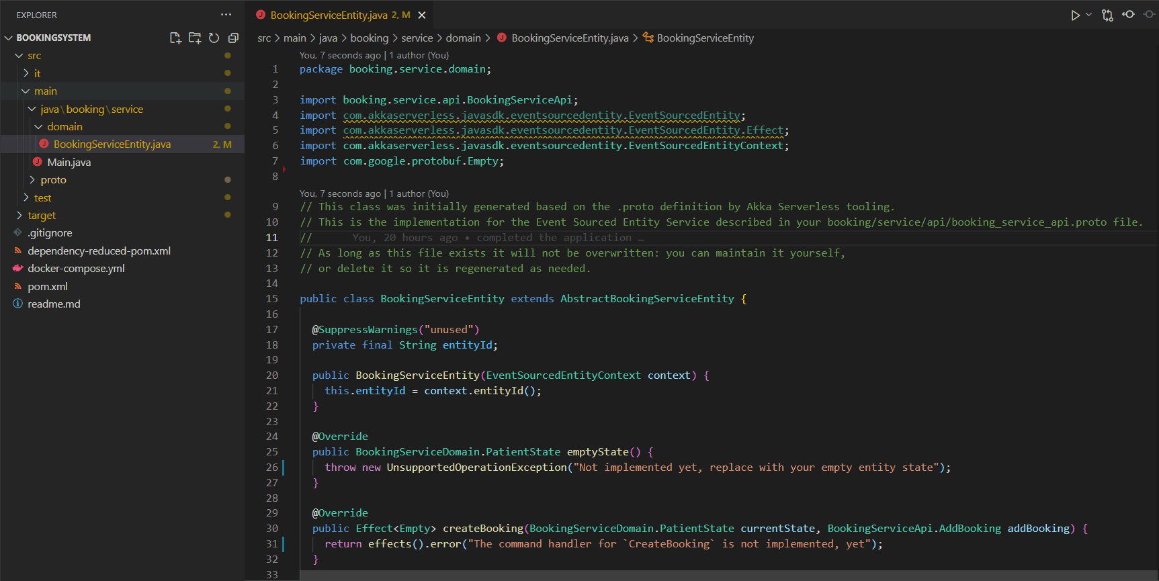Click the createBooking method name
The height and width of the screenshot is (581, 1159).
coord(483,529)
